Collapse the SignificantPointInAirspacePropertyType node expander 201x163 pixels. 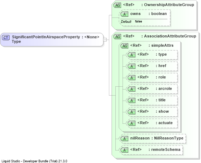(105, 40)
